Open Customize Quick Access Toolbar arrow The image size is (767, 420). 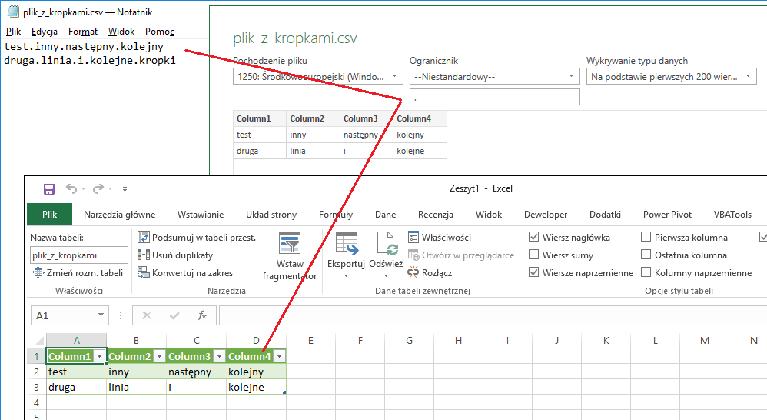tap(125, 189)
